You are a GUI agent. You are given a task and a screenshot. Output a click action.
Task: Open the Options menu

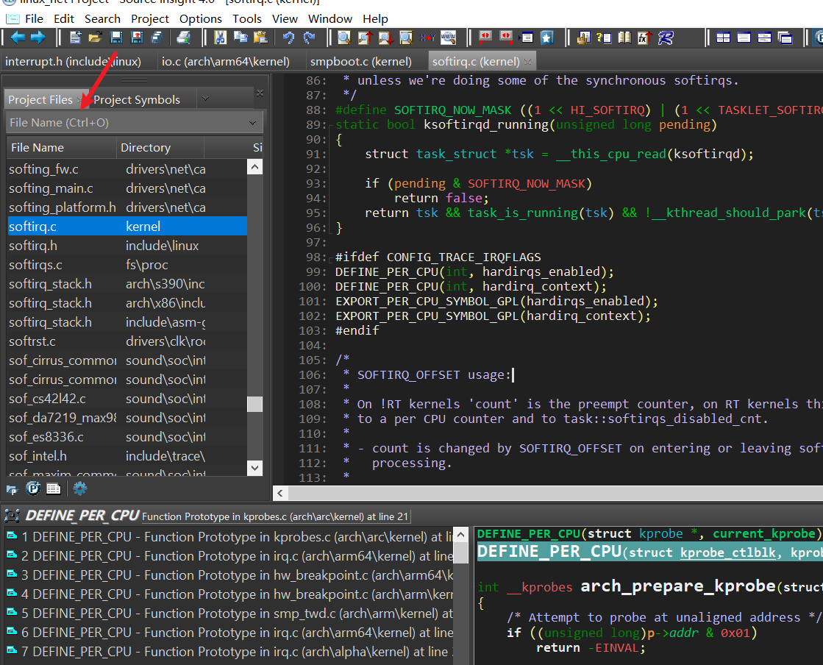(200, 18)
